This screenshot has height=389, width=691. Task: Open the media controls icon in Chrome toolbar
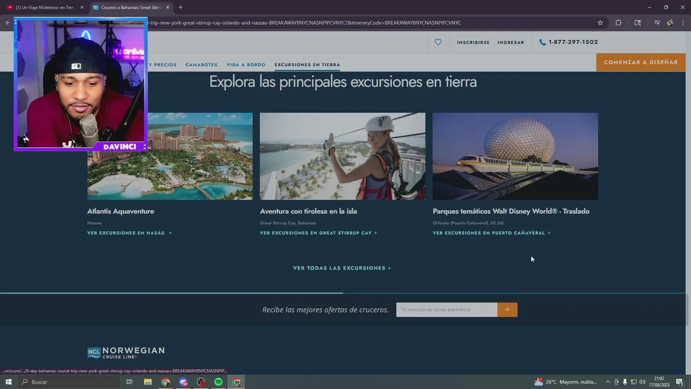click(x=657, y=23)
